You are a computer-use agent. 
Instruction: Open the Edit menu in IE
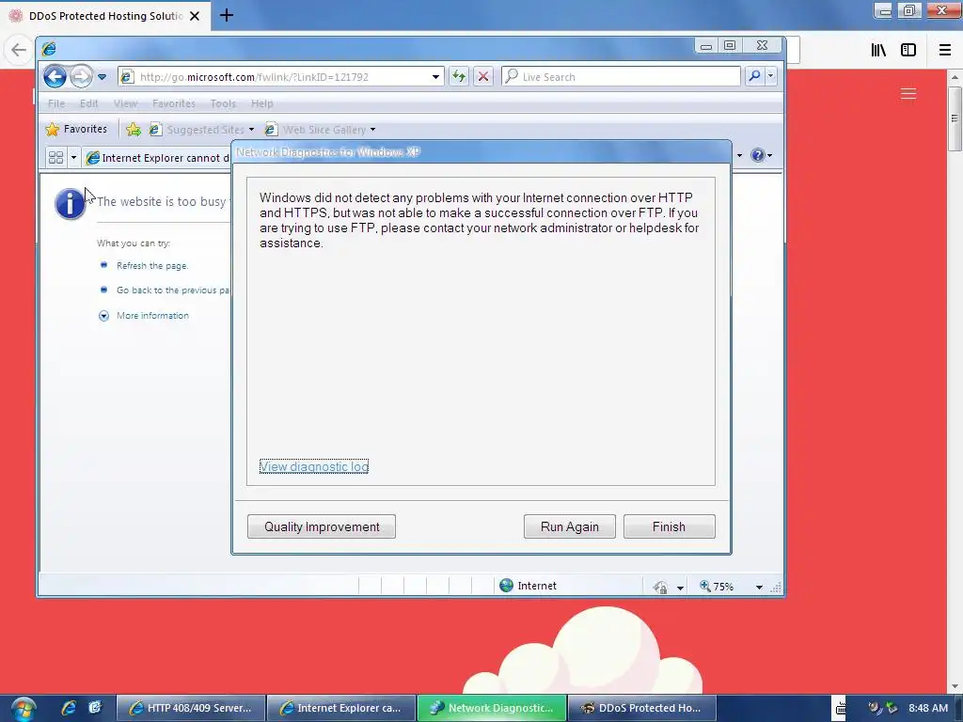click(x=88, y=103)
